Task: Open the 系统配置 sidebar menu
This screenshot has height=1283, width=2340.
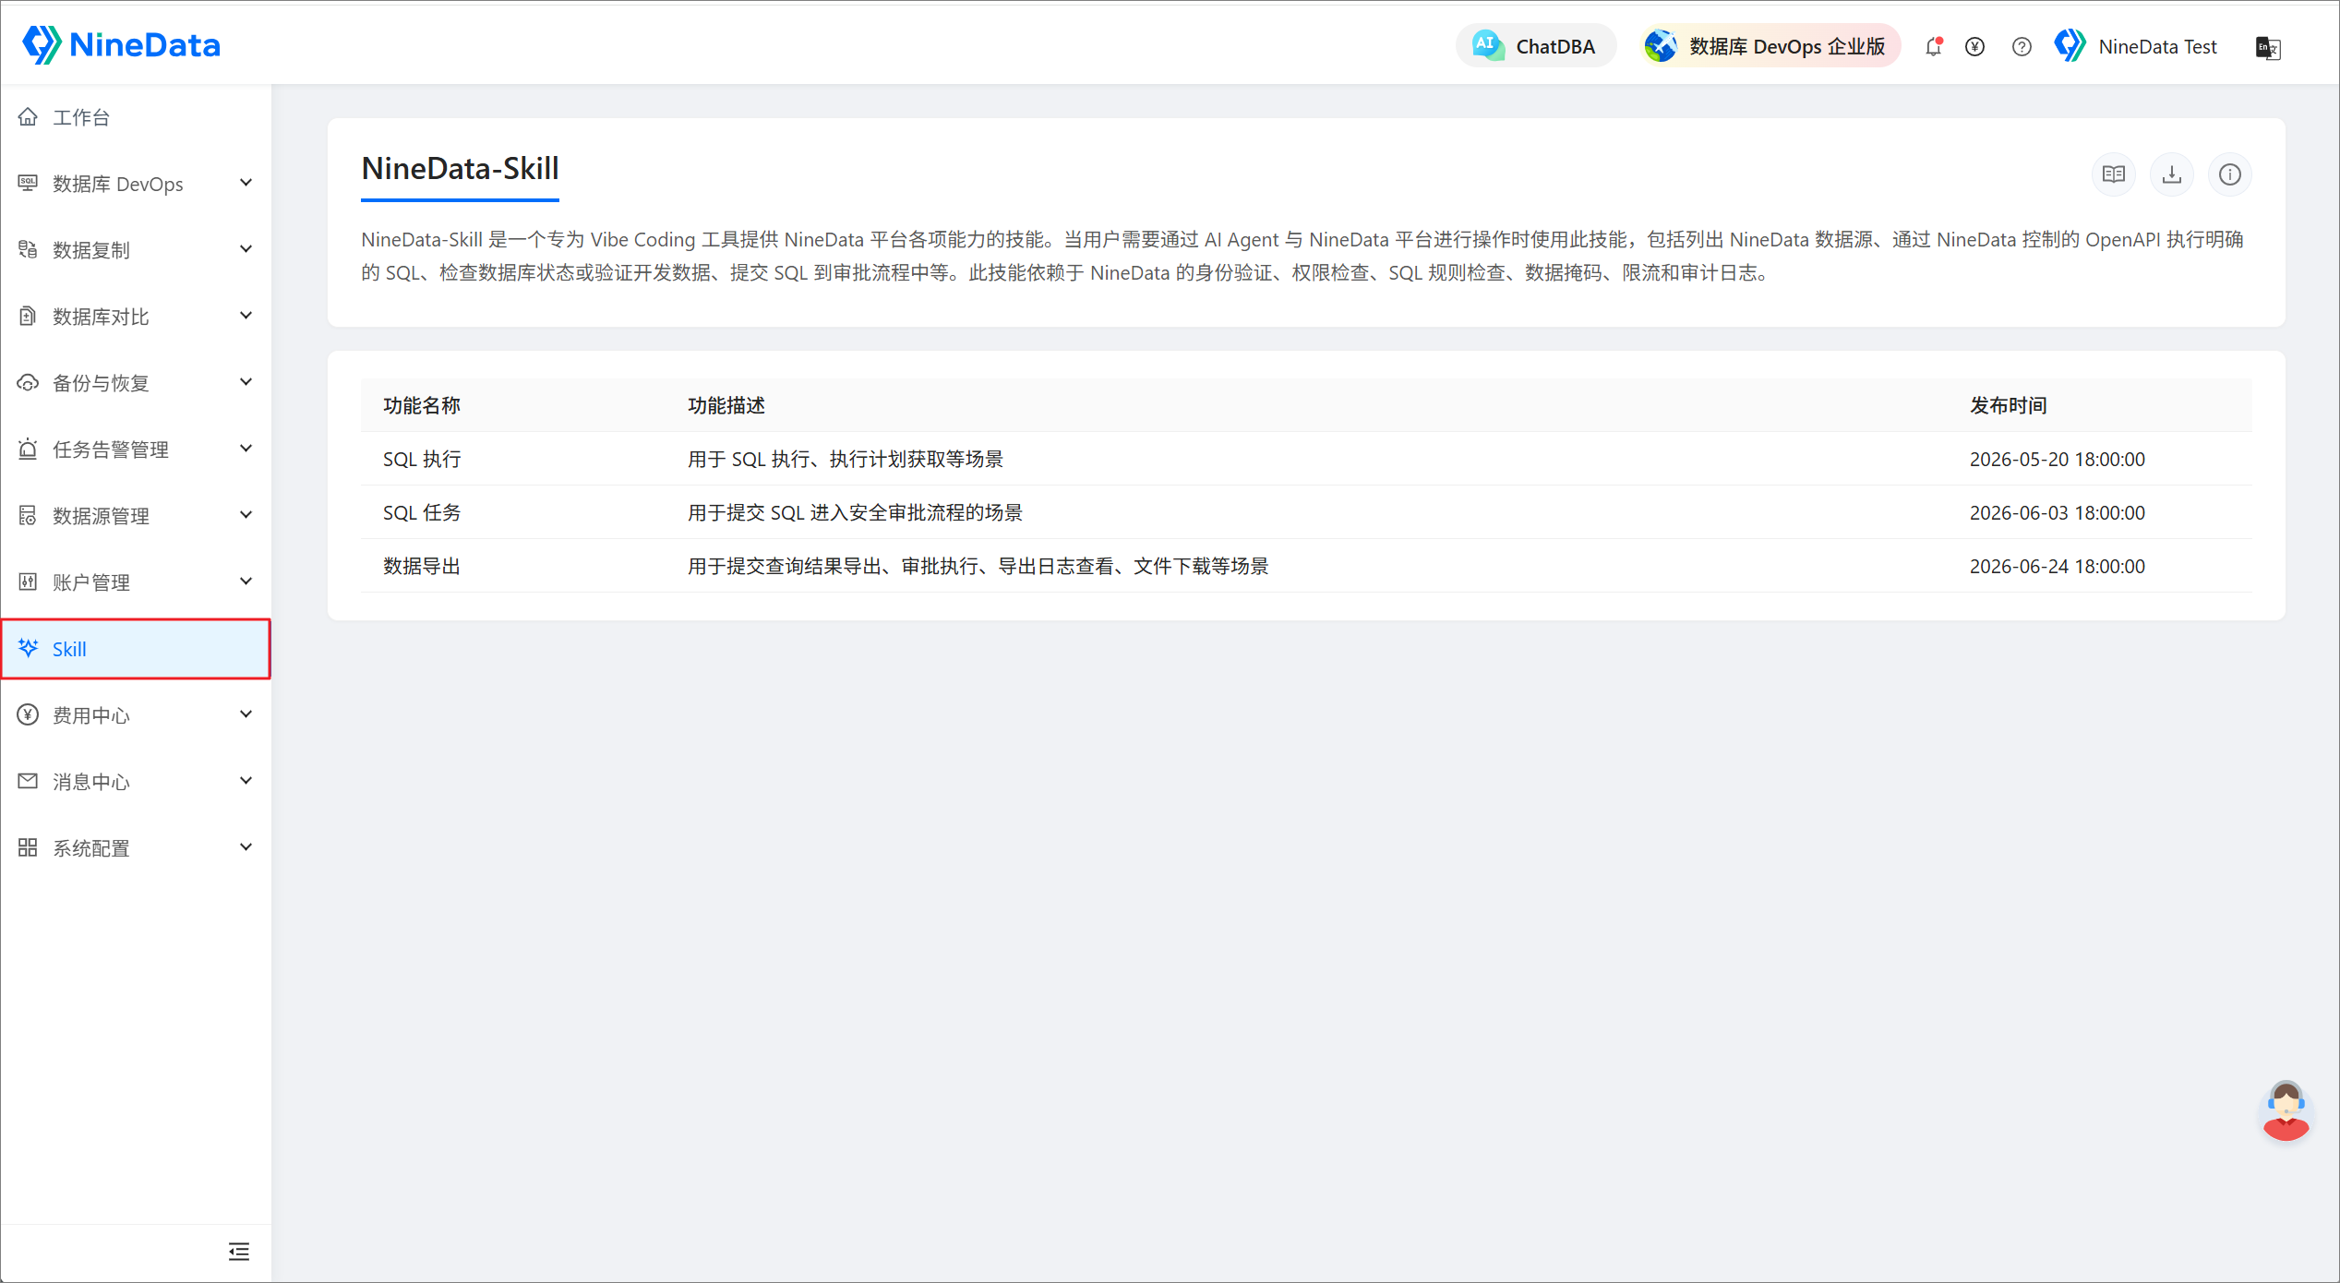Action: click(x=136, y=848)
